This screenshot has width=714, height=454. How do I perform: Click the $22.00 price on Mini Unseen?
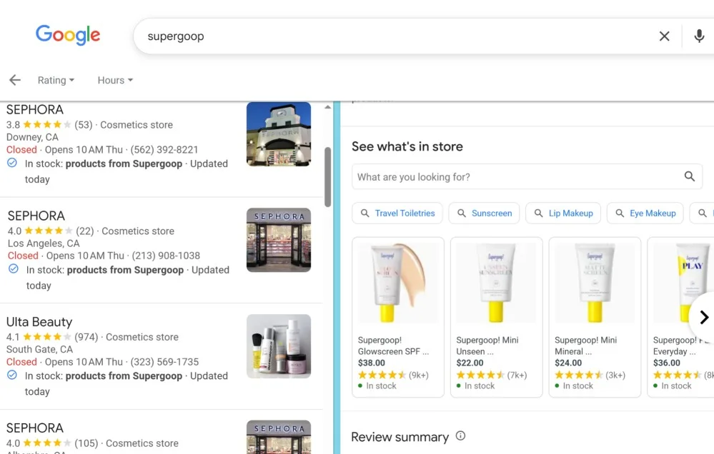(x=470, y=363)
